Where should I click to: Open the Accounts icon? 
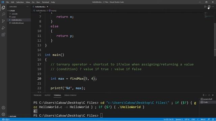pos(3,108)
